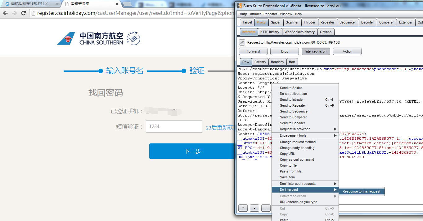The width and height of the screenshot is (423, 221).
Task: Choose Send to Comparer
Action: [x=305, y=117]
